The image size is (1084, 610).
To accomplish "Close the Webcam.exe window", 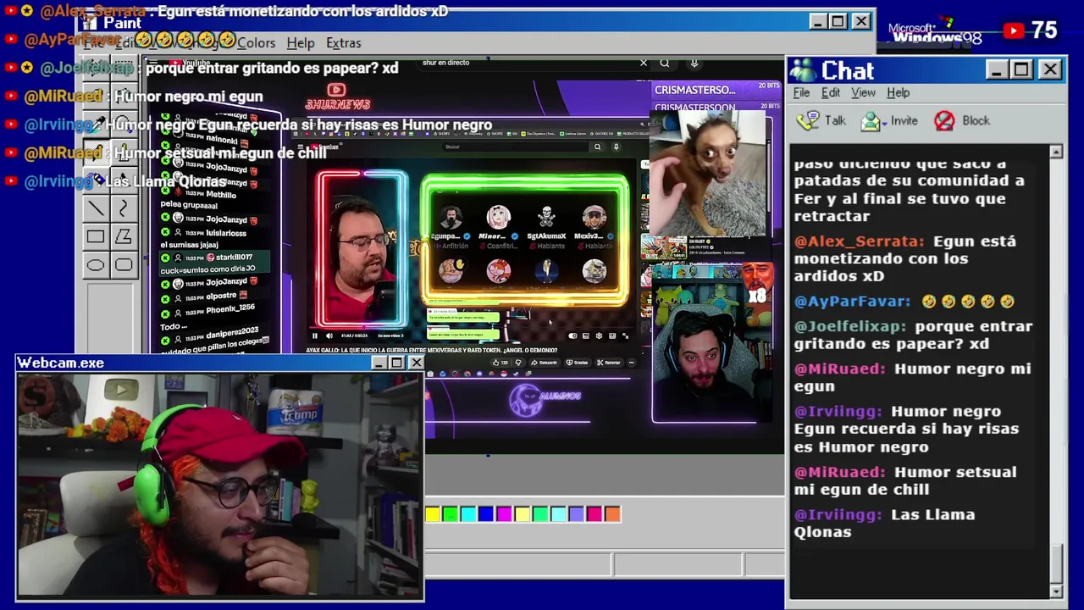I will (416, 363).
